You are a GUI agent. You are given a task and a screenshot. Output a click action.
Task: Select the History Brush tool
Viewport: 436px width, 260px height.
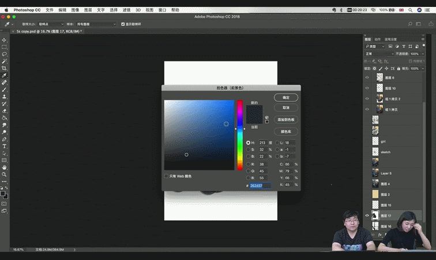pyautogui.click(x=4, y=104)
